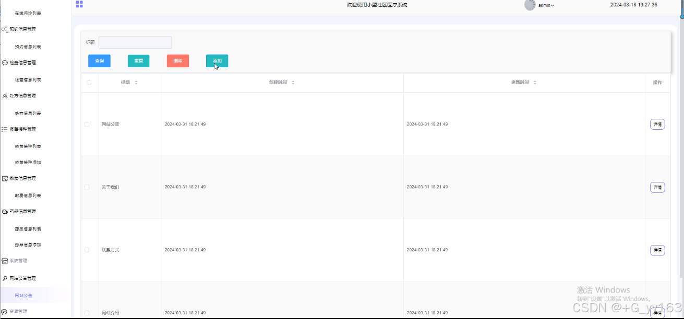
Task: Click the 缴费信息管理 document icon
Action: coord(5,179)
